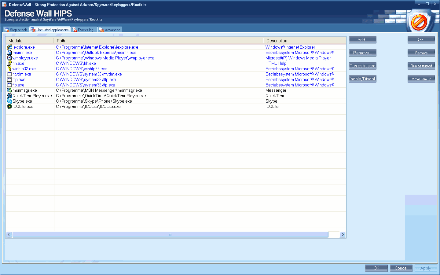
Task: Click the DefenseWall title bar app icon
Action: [x=4, y=5]
